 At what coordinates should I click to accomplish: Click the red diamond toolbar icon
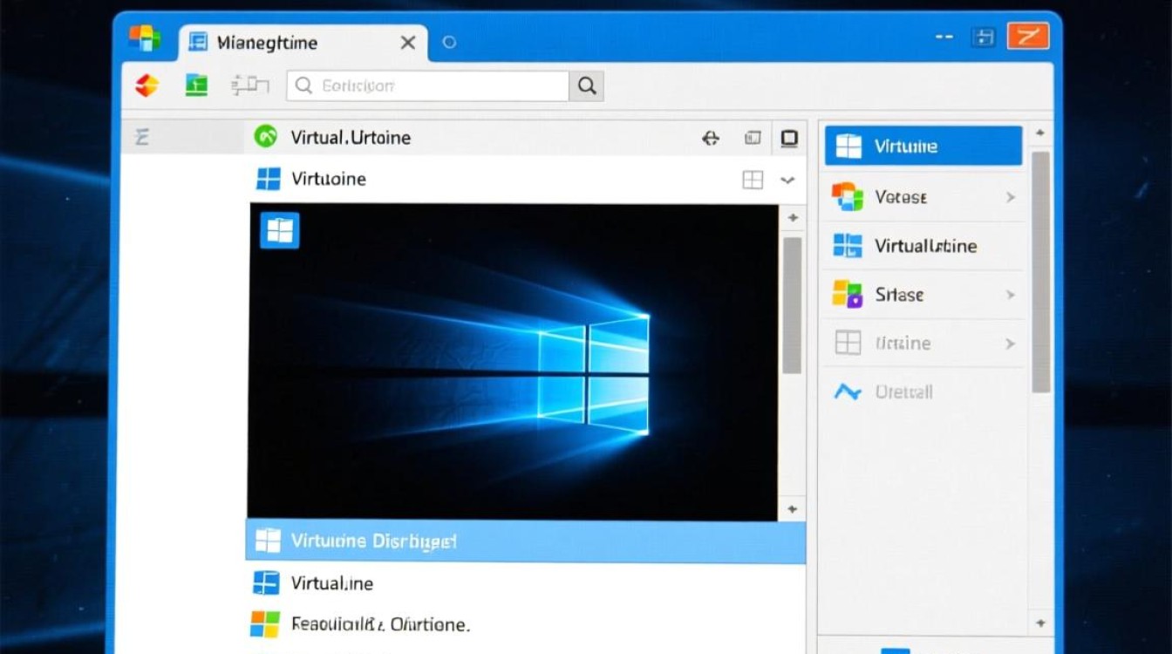(x=146, y=85)
